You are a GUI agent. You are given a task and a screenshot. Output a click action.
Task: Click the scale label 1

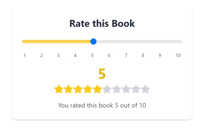coord(25,56)
